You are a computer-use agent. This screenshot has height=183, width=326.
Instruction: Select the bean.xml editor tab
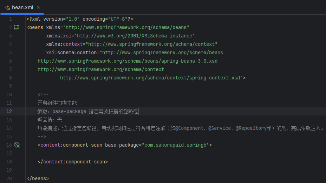[22, 7]
